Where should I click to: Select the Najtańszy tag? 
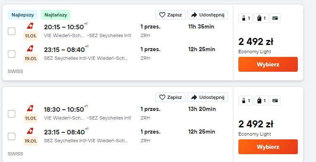[x=56, y=15]
